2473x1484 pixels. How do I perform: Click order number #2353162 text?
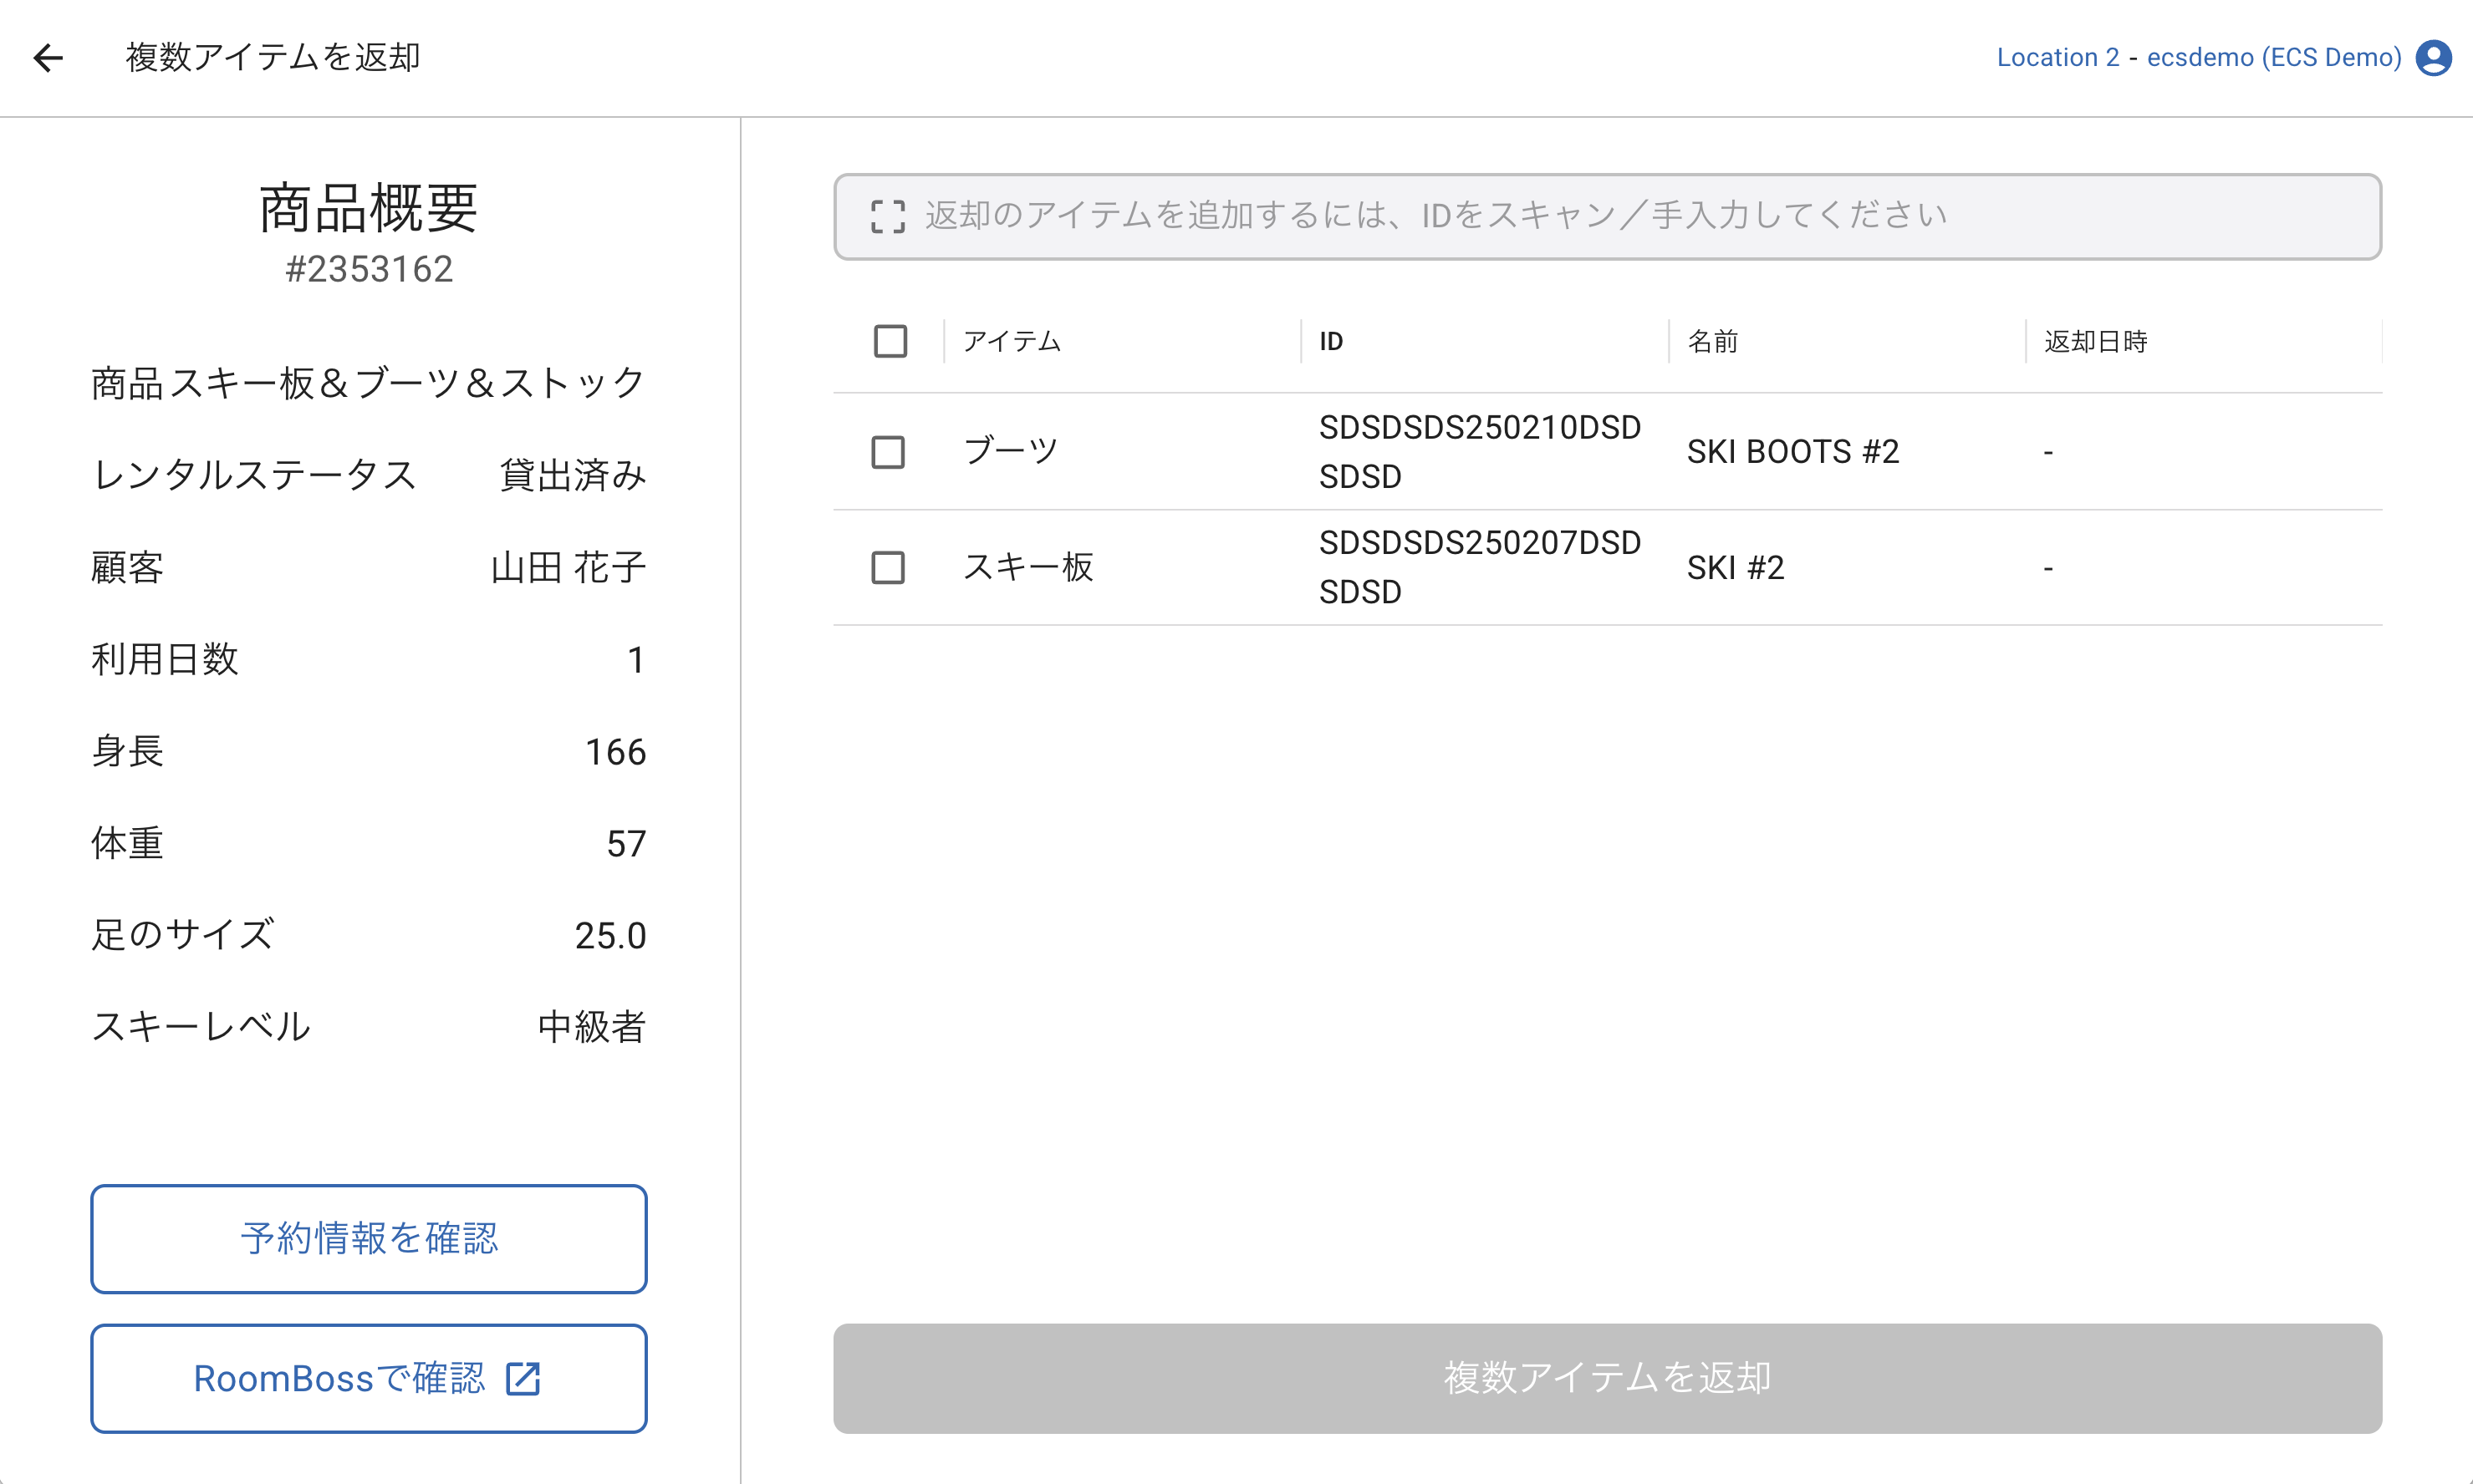pyautogui.click(x=370, y=269)
